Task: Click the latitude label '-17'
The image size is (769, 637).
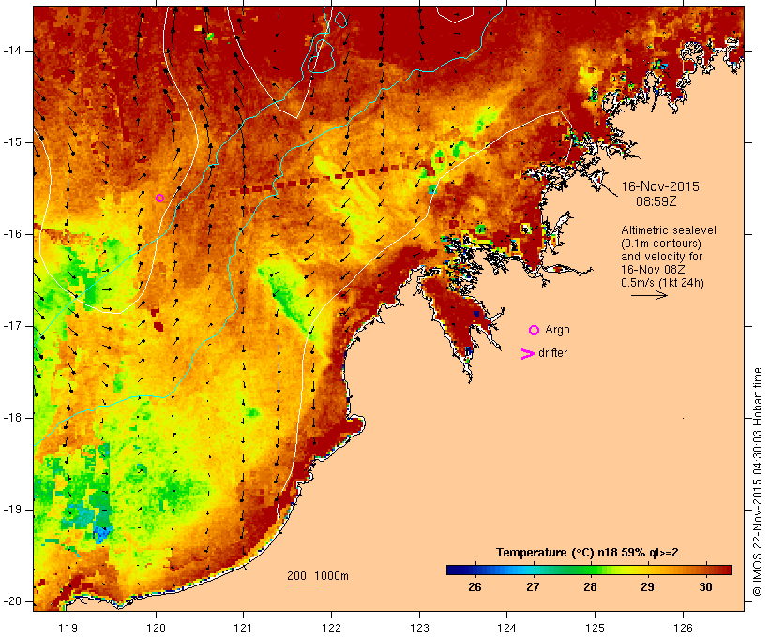Action: [12, 326]
